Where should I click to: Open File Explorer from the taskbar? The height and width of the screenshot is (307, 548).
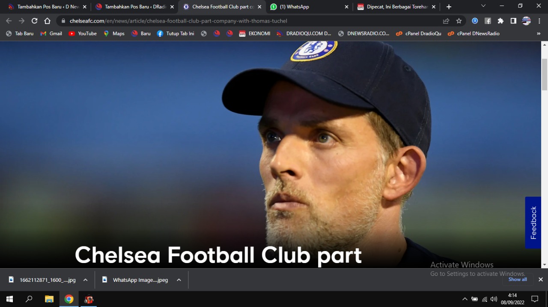point(49,299)
